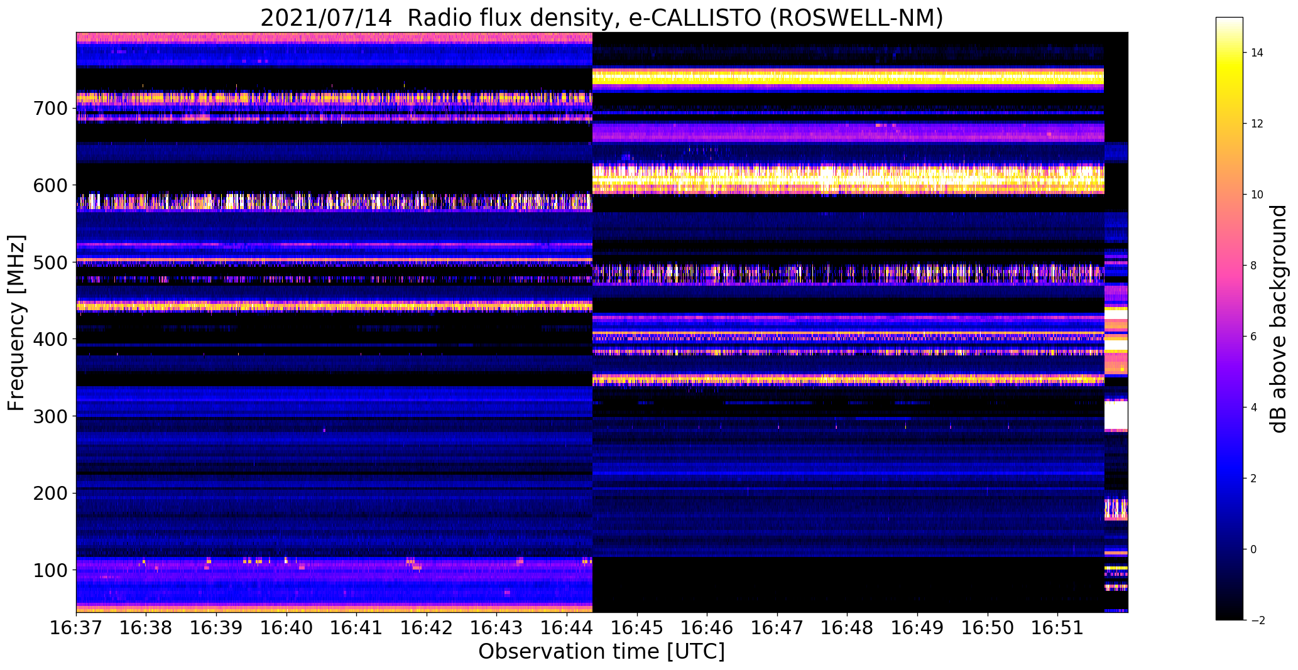Click the 'Observation time [UTC]' axis label
The image size is (1298, 670).
click(601, 652)
